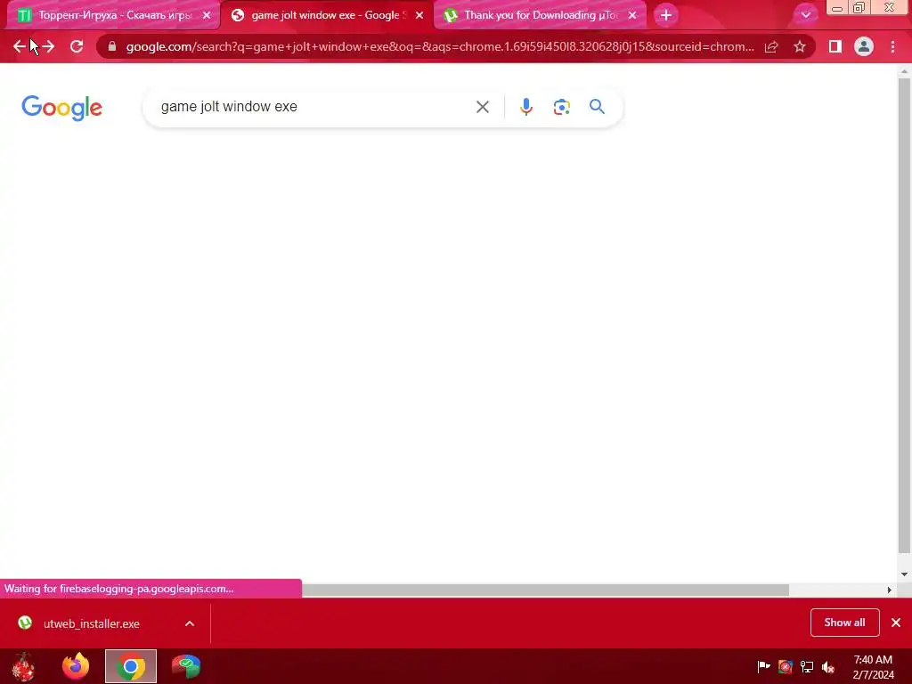Close the downloads bar
Viewport: 912px width, 684px height.
coord(896,623)
